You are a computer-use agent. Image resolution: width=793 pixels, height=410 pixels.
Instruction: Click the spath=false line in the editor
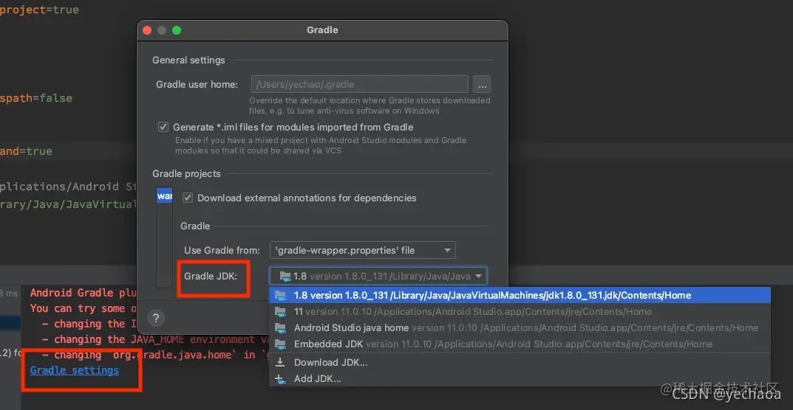point(36,98)
